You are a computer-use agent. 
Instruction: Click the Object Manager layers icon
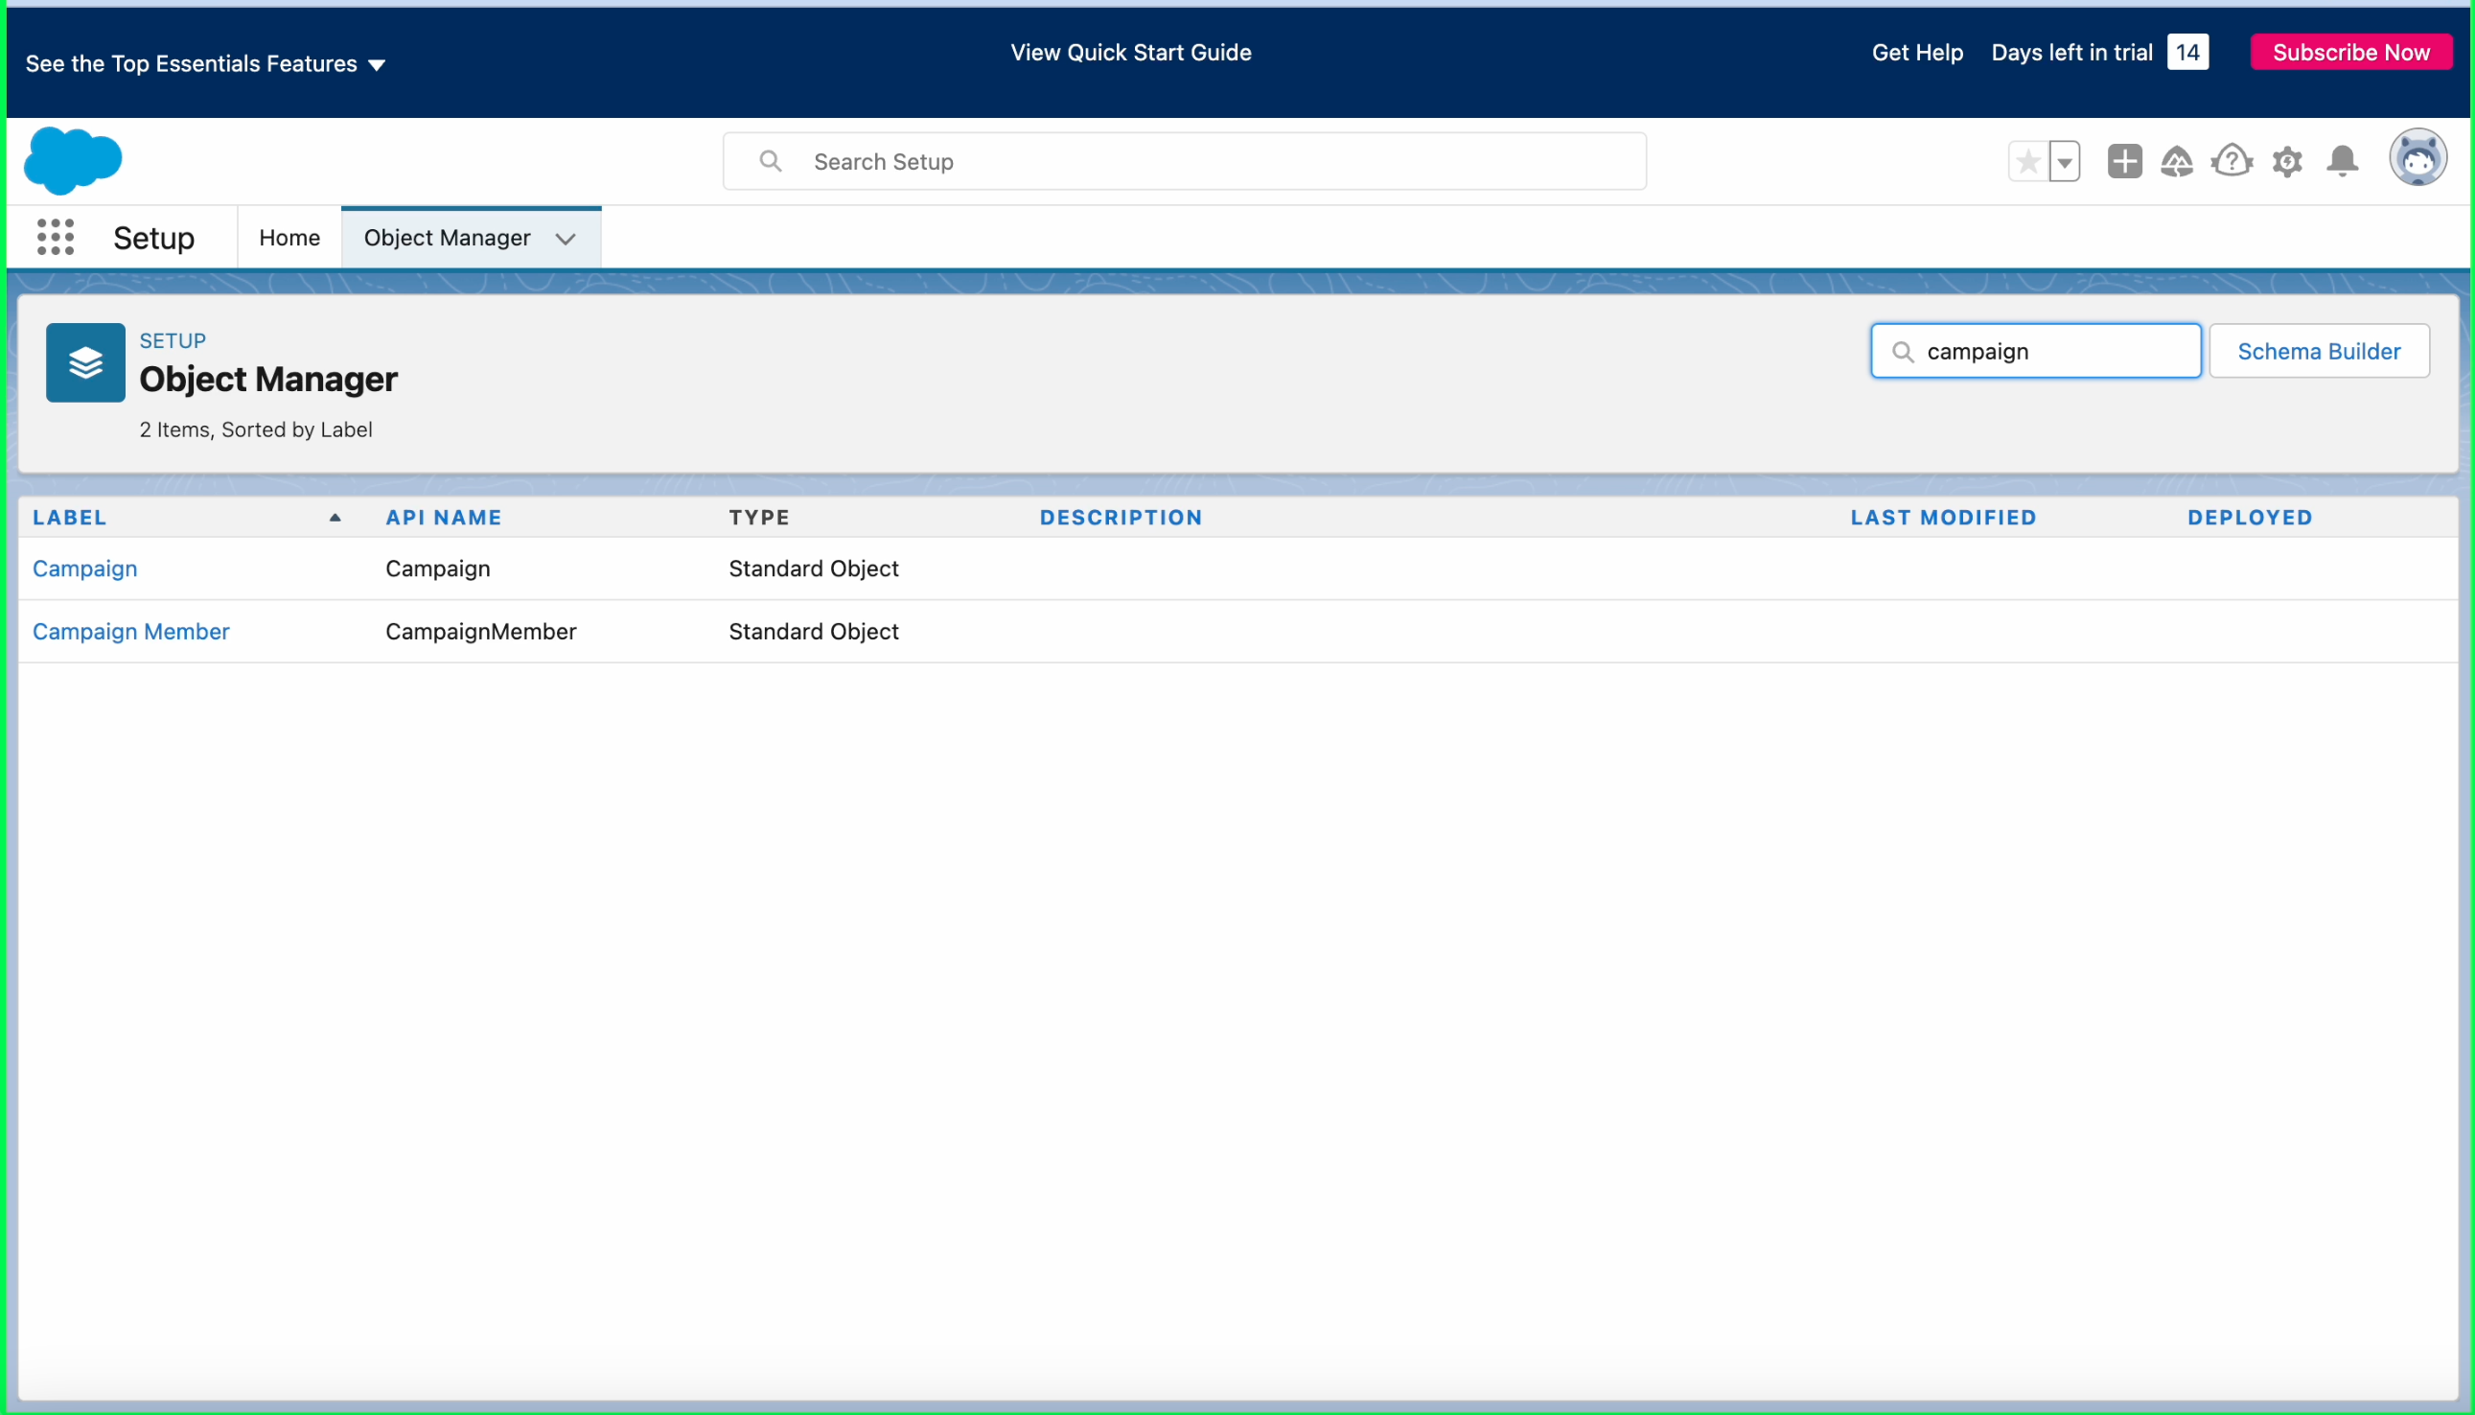85,362
